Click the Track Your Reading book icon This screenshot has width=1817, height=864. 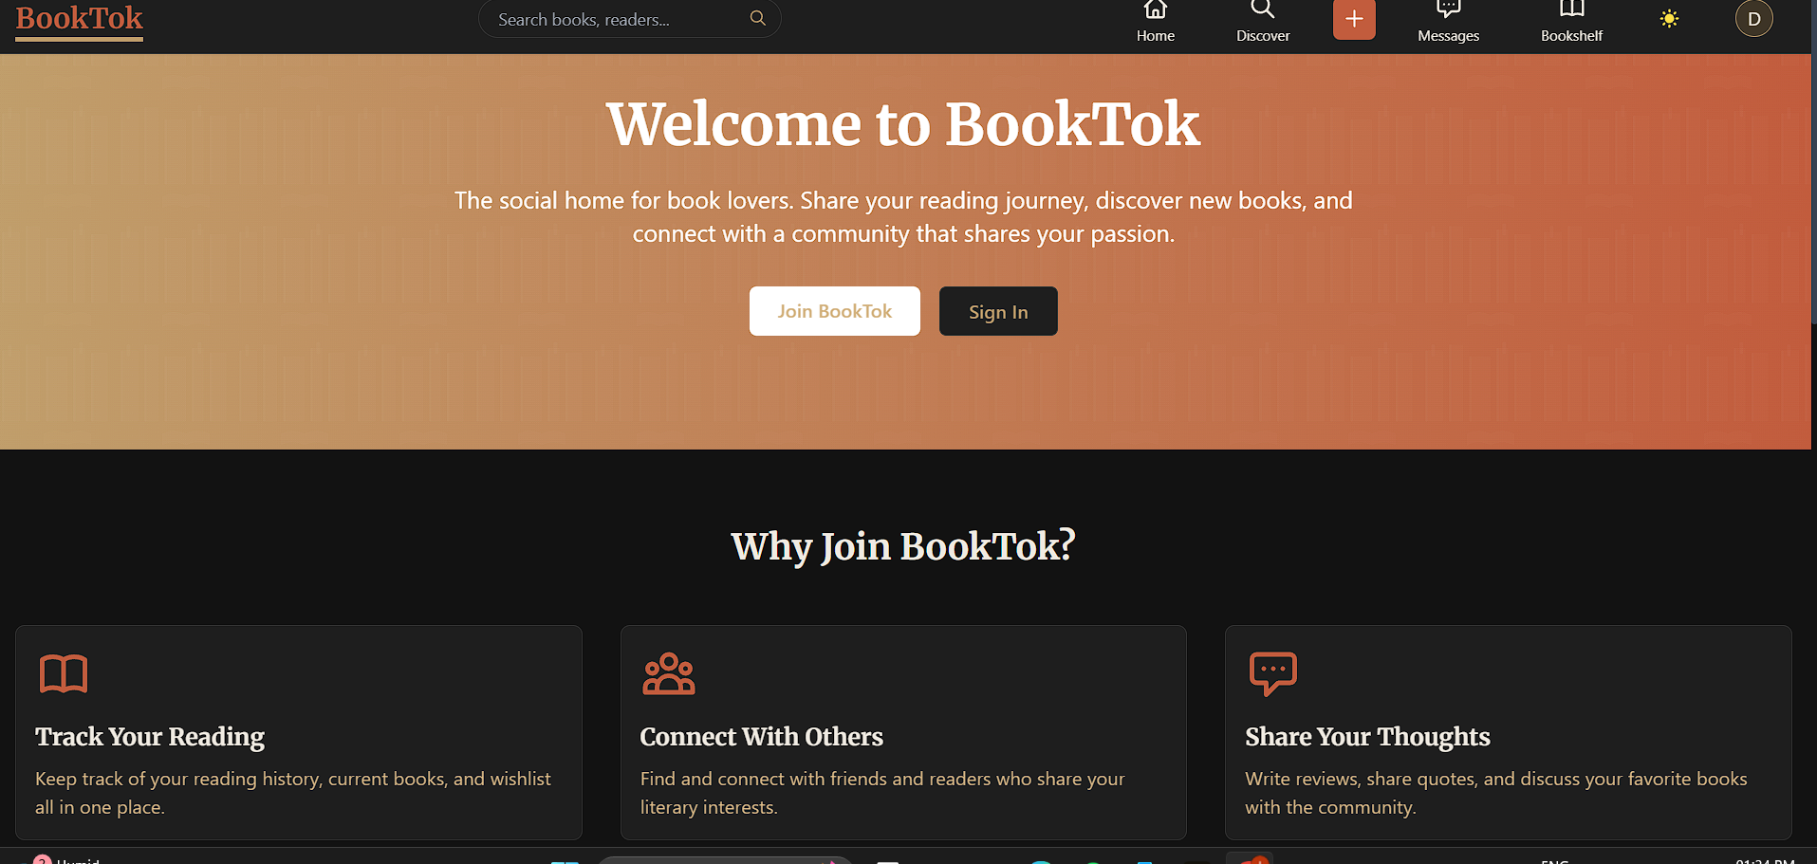coord(64,673)
